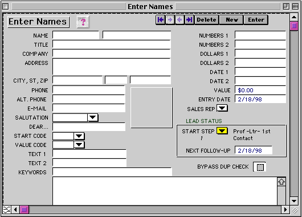Click the ADDRESS input field

[x=112, y=67]
